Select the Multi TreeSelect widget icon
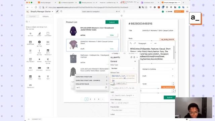The height and width of the screenshot is (121, 215). click(48, 51)
